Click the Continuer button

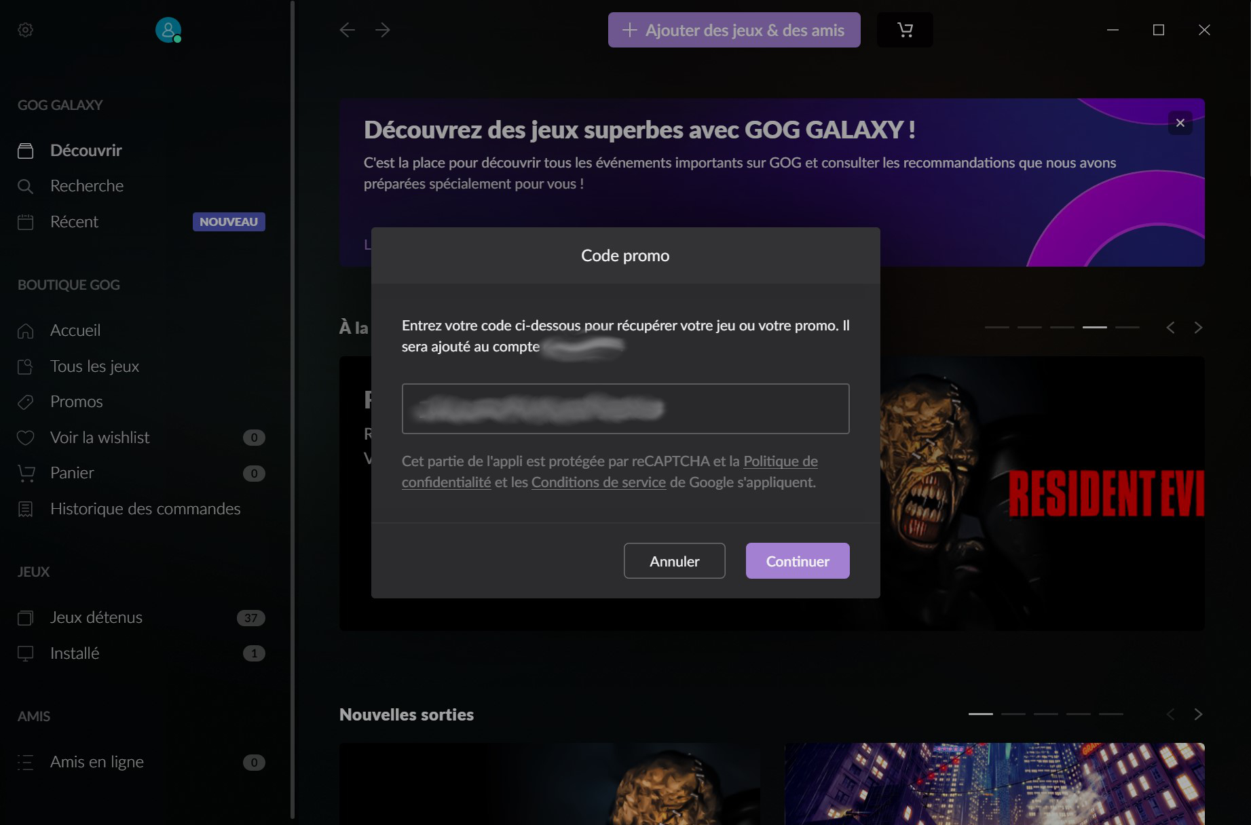coord(798,561)
